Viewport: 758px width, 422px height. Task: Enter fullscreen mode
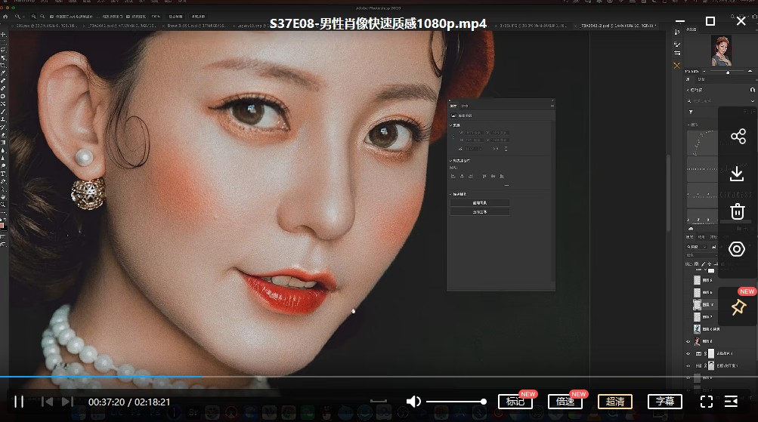click(707, 402)
